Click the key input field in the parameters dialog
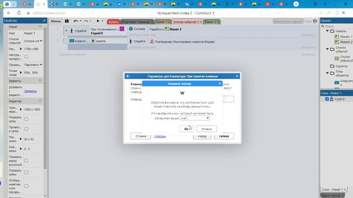 click(228, 99)
